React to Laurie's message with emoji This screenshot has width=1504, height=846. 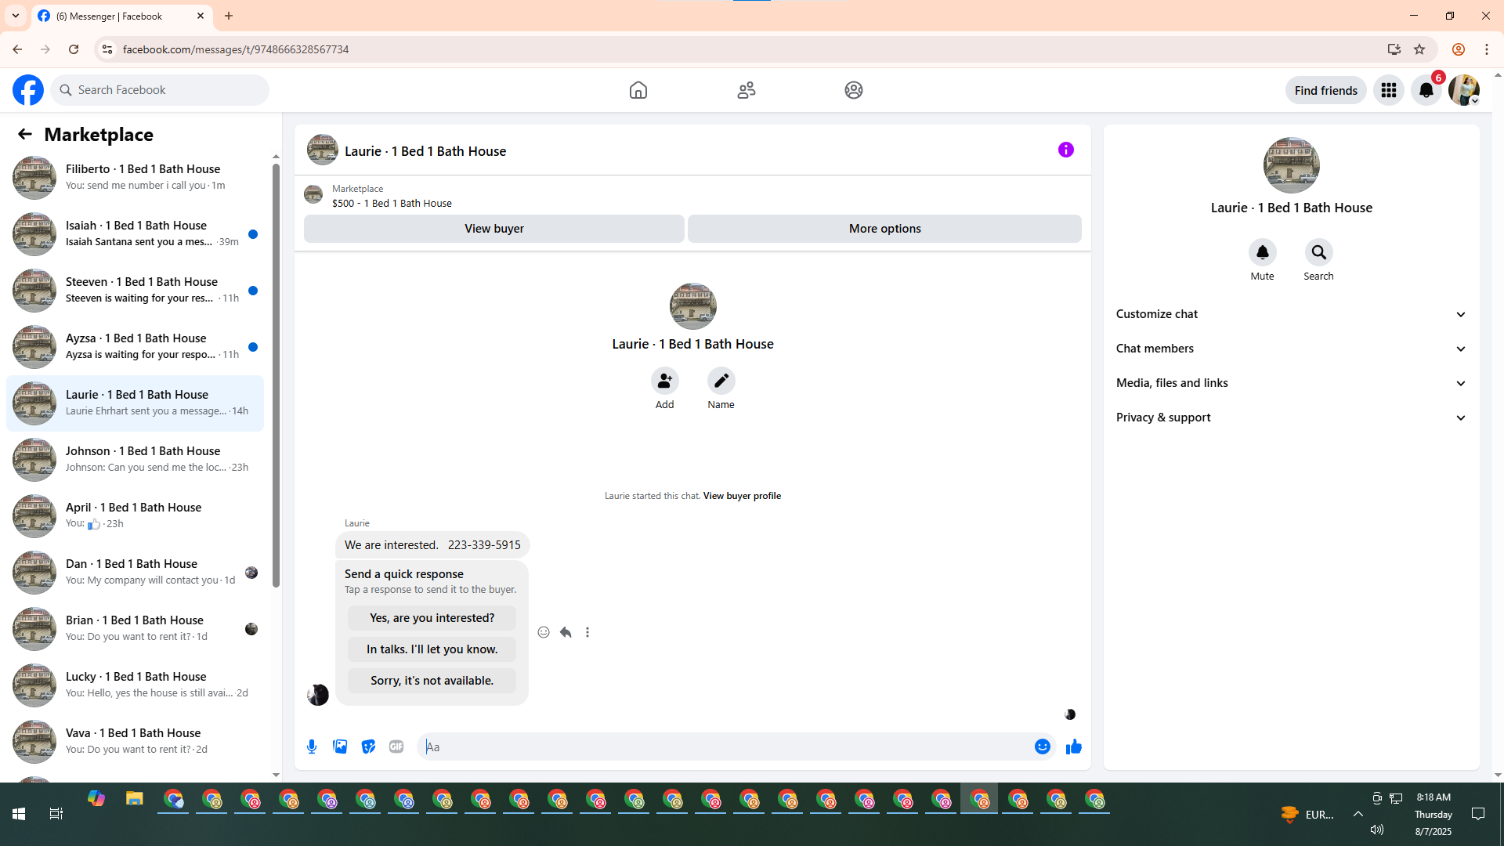(x=544, y=632)
